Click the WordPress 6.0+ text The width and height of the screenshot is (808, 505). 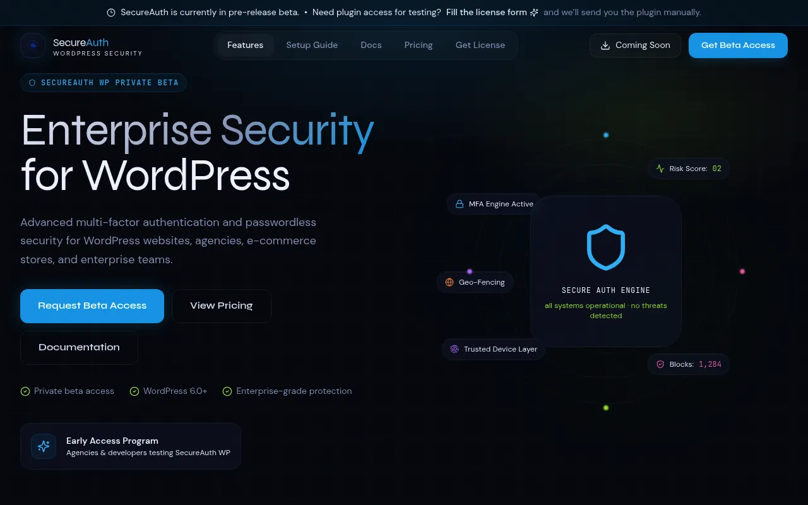click(175, 391)
